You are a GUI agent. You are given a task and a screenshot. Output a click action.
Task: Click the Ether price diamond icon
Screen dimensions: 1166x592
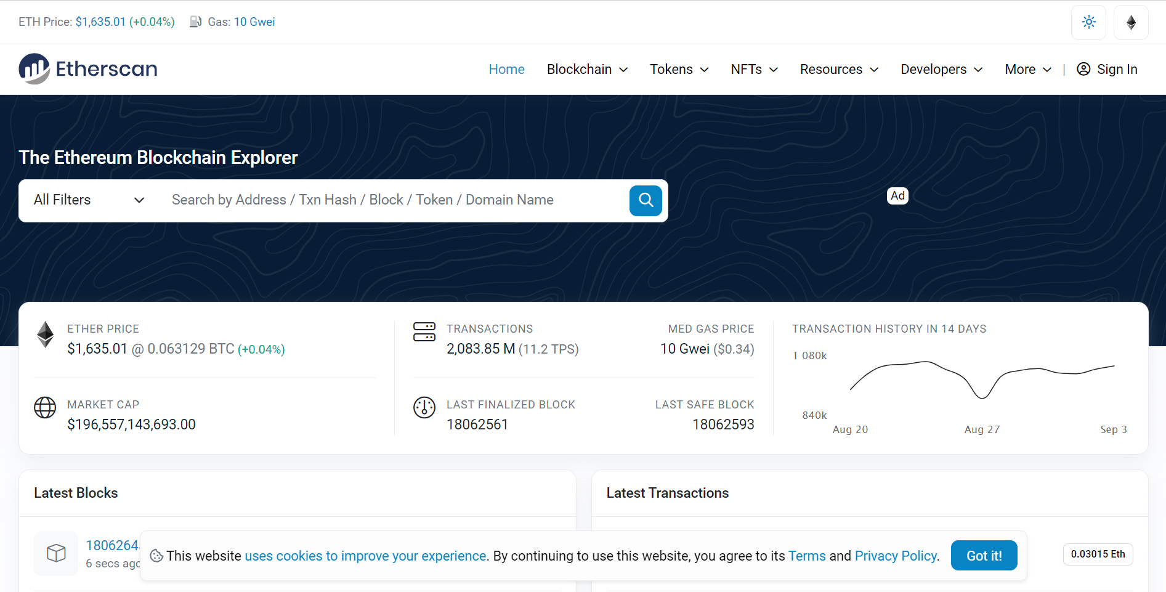click(x=45, y=335)
